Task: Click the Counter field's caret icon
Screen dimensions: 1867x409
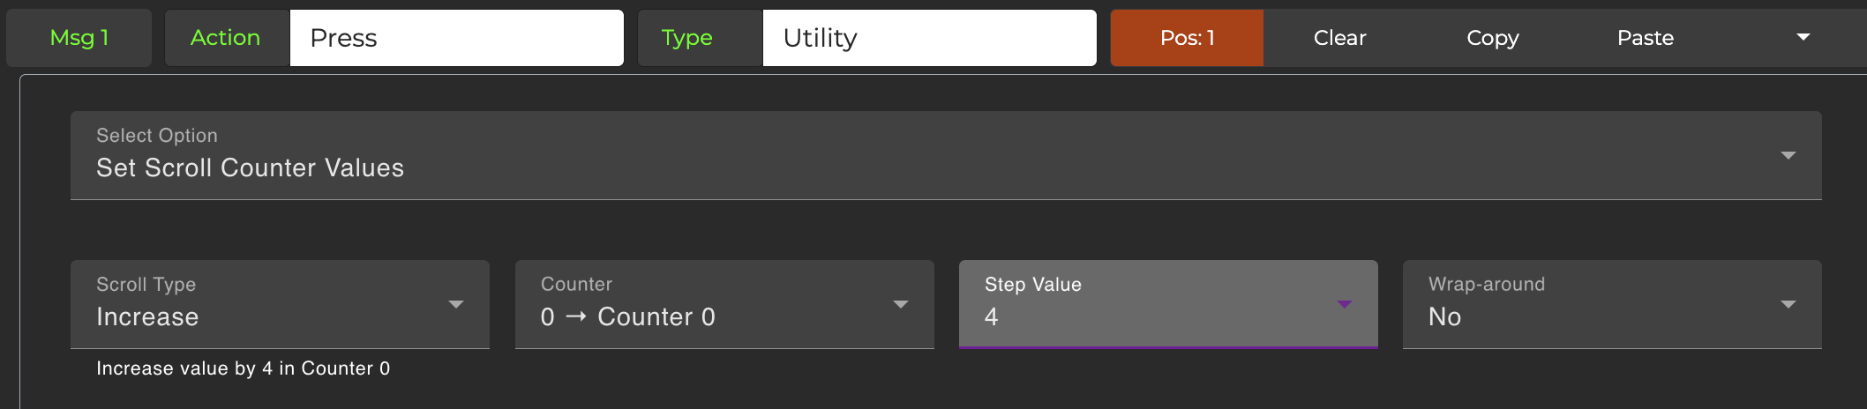Action: pyautogui.click(x=901, y=305)
